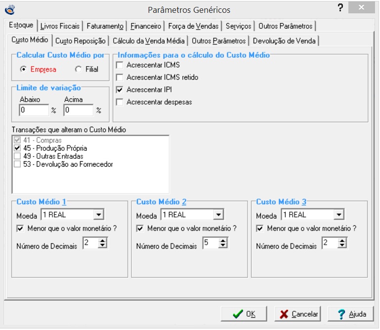Check 49 - Outras Entradas transaction
The height and width of the screenshot is (330, 380).
pyautogui.click(x=17, y=156)
